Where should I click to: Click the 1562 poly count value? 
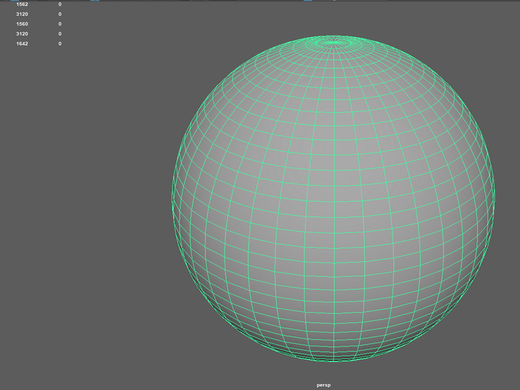22,5
